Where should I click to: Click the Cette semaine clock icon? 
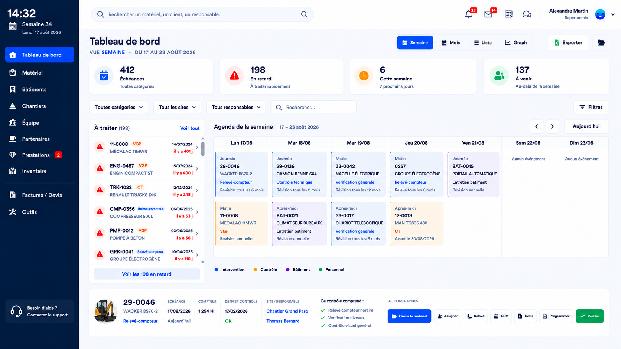click(364, 76)
